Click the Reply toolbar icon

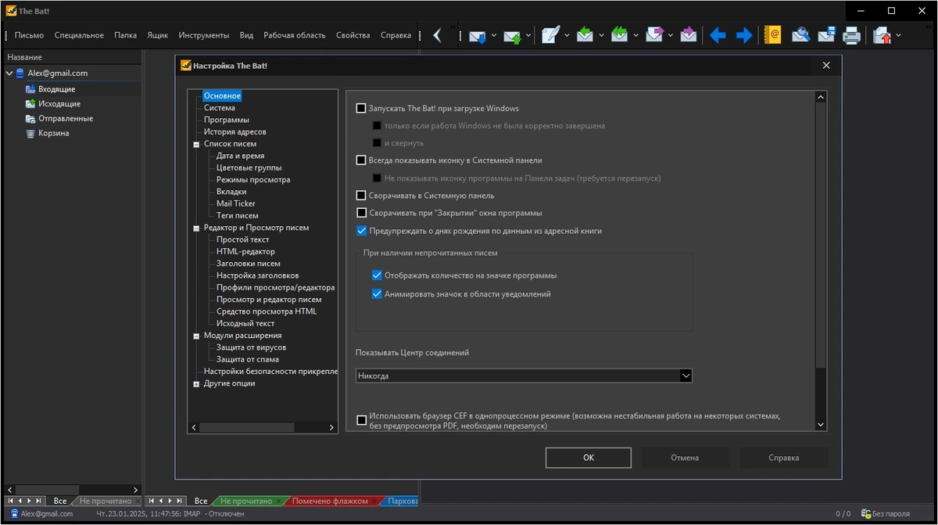[585, 35]
